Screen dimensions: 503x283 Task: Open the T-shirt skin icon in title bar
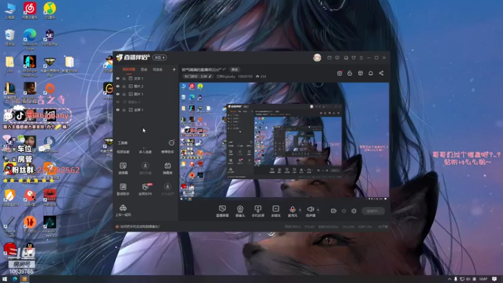tap(353, 58)
